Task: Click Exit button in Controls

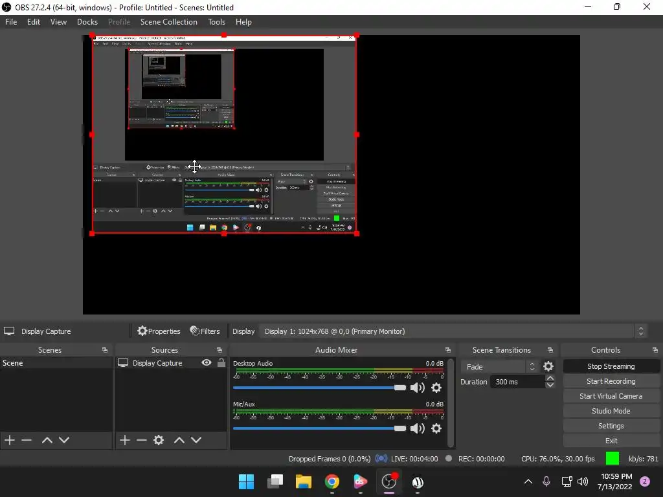Action: tap(611, 440)
